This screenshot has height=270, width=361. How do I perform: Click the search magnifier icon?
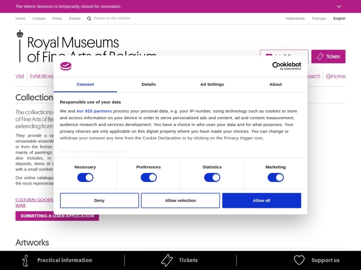click(89, 18)
